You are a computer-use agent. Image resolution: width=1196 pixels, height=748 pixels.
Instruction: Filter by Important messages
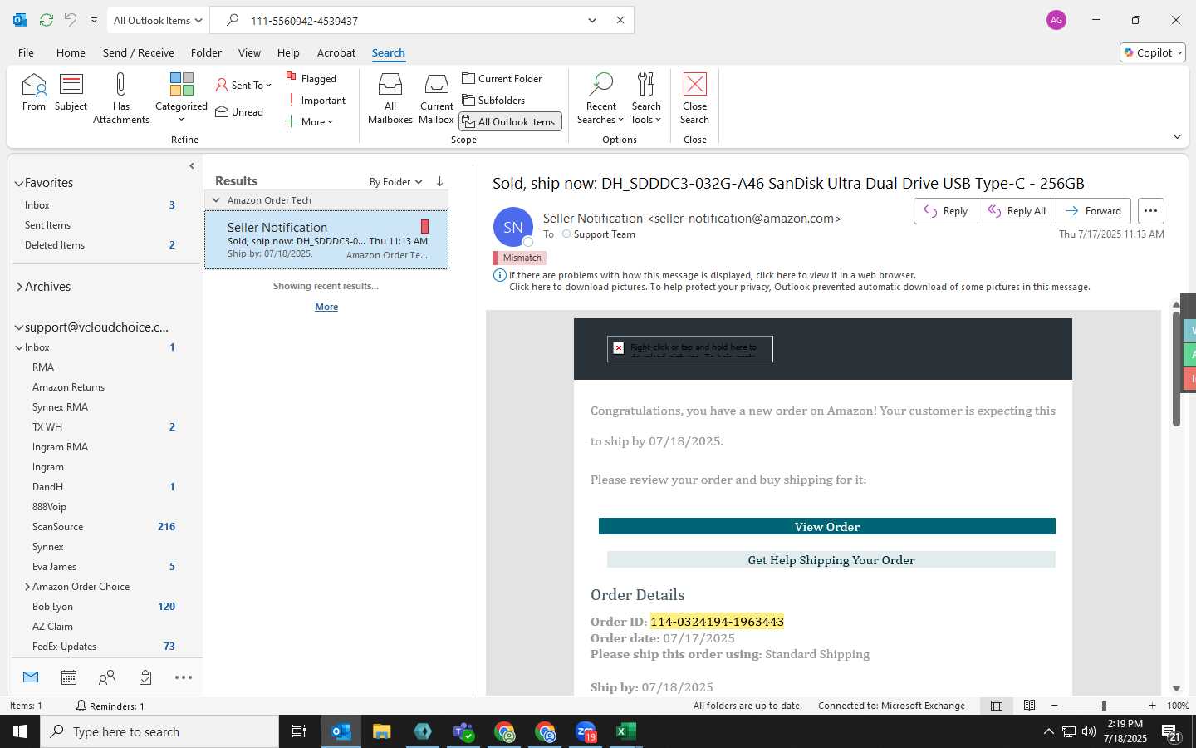tap(316, 100)
